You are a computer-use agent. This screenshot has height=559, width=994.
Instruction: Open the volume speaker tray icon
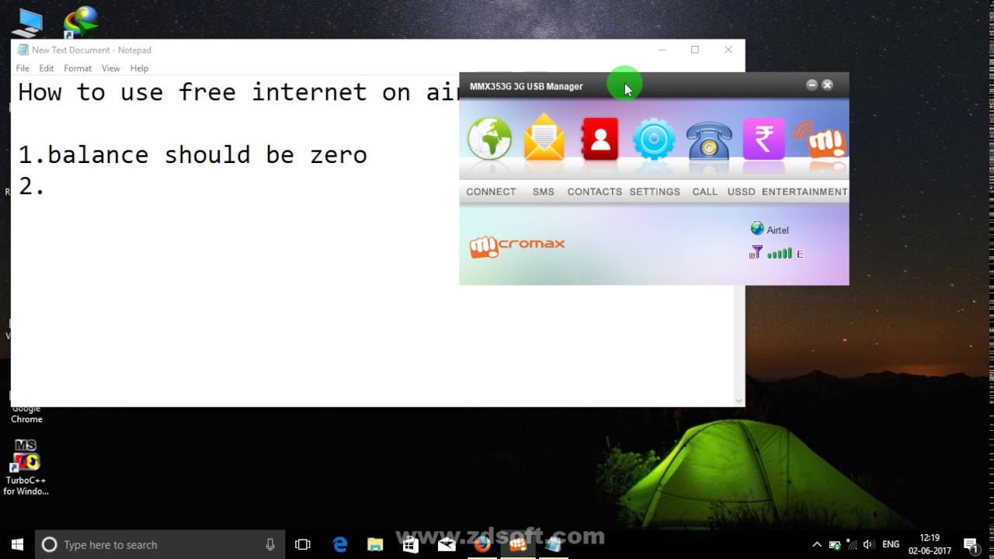868,544
